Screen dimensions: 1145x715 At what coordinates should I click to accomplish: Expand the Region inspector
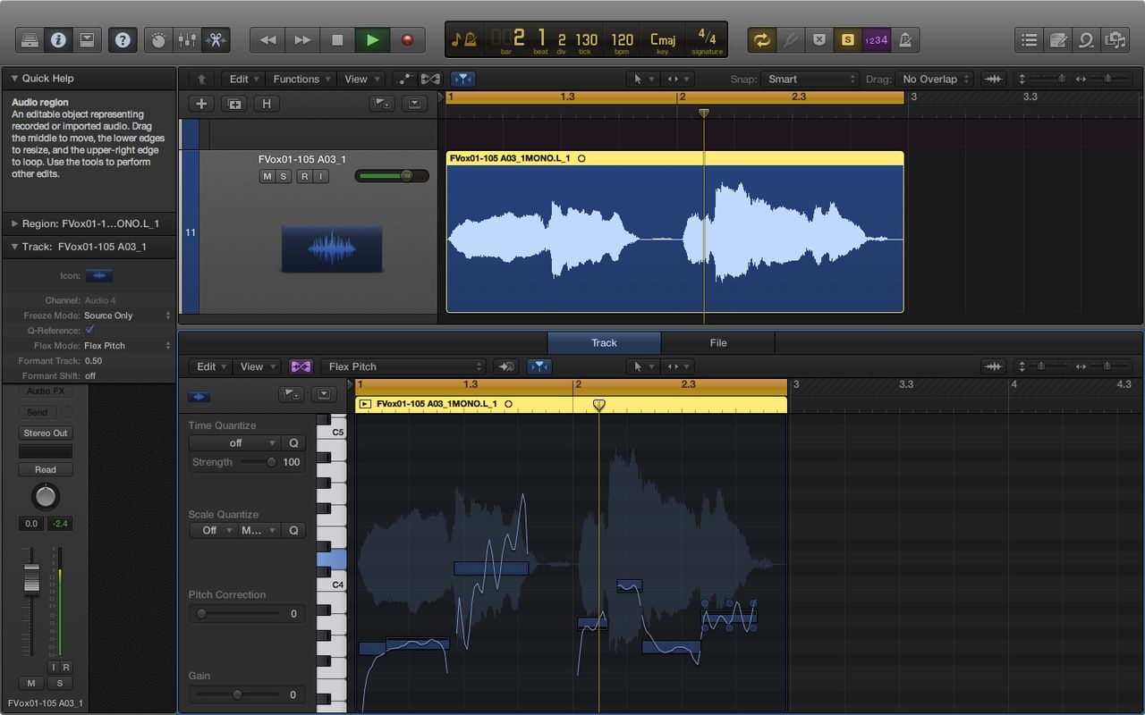14,223
